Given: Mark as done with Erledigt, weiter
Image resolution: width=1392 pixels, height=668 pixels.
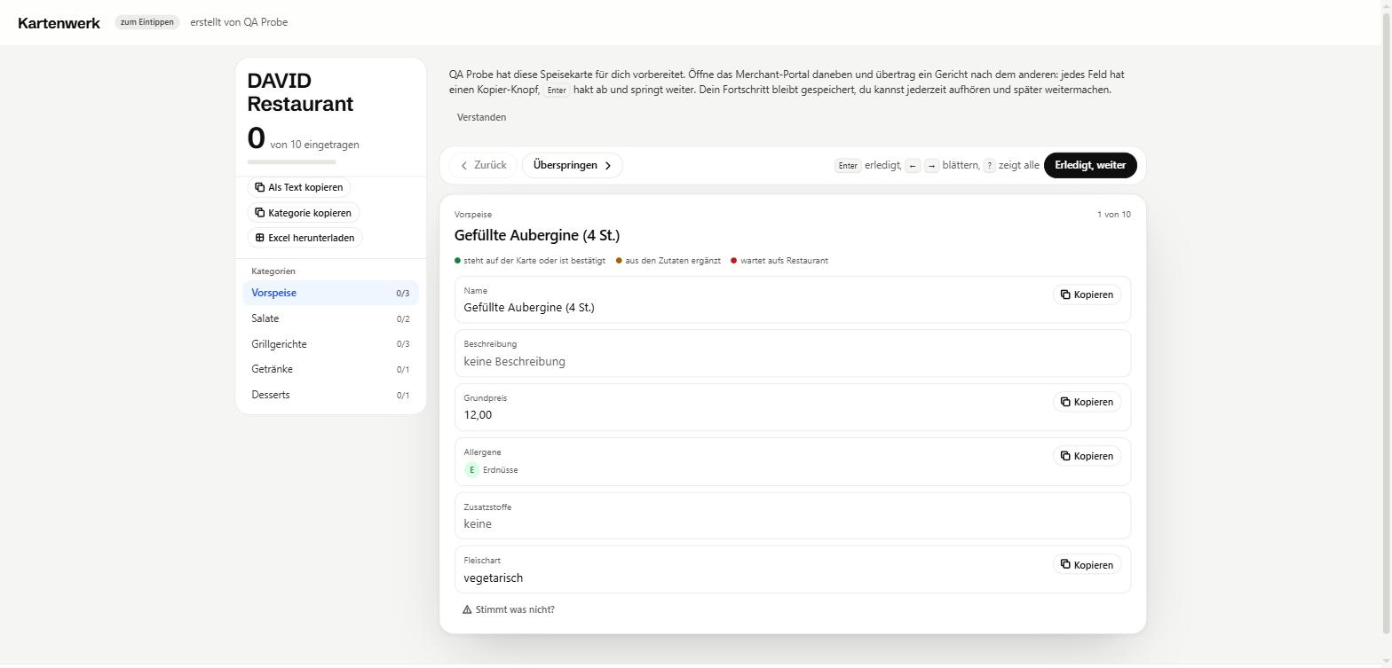Looking at the screenshot, I should (1090, 165).
